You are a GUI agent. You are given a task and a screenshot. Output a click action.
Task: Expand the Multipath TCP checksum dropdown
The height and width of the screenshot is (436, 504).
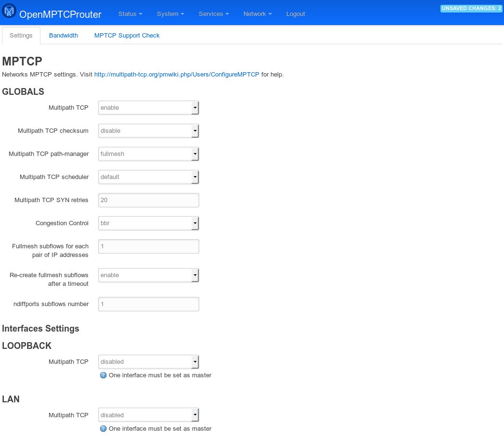(x=148, y=131)
